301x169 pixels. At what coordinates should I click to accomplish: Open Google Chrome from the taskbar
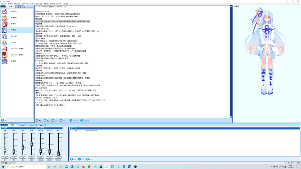click(x=89, y=167)
